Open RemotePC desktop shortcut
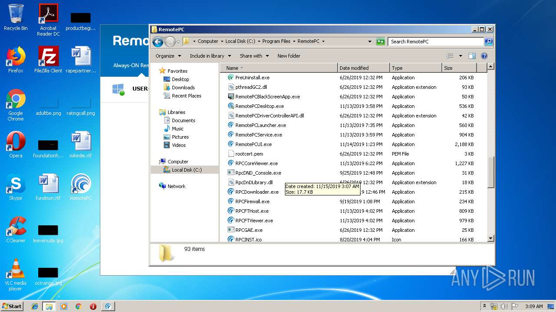This screenshot has width=556, height=312. click(81, 187)
